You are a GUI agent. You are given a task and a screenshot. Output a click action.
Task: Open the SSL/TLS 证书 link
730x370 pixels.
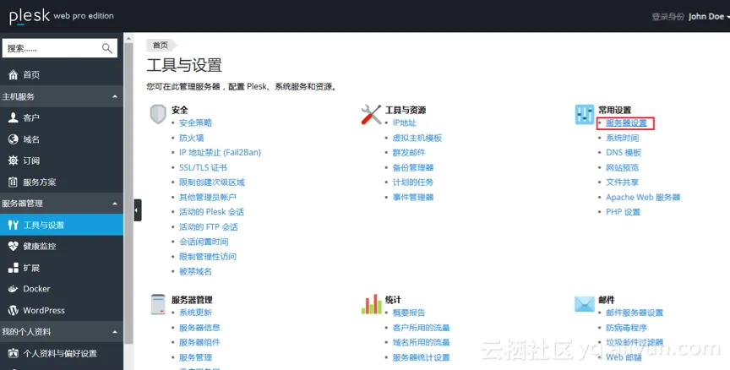pos(203,167)
